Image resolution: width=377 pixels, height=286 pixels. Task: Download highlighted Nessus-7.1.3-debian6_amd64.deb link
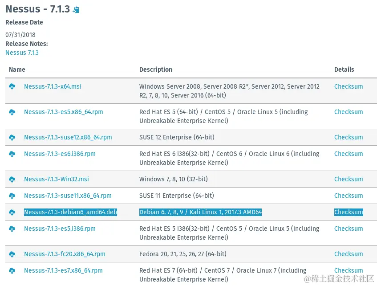[70, 212]
